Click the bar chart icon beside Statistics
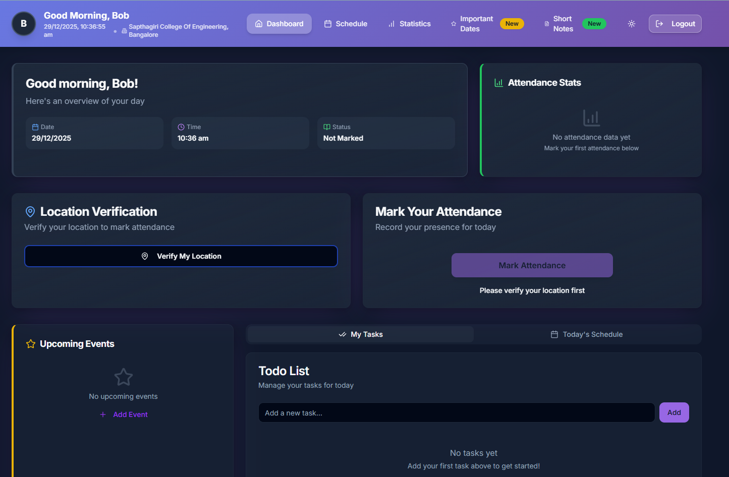The width and height of the screenshot is (729, 477). point(390,24)
